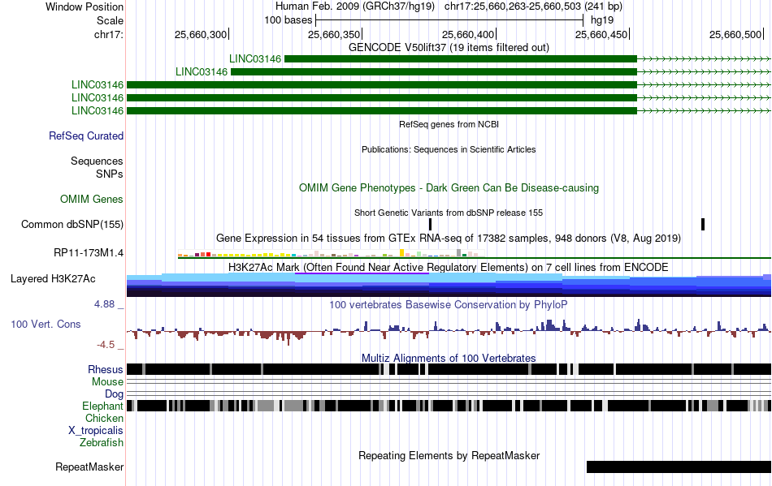Open the Common dbSNP(155) track label
Viewport: 772px width, 486px height.
click(x=72, y=225)
